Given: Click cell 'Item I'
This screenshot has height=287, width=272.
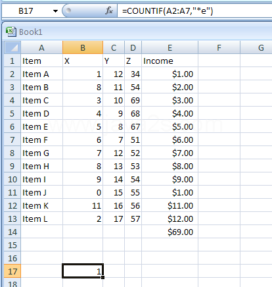Looking at the screenshot, I should tap(41, 179).
